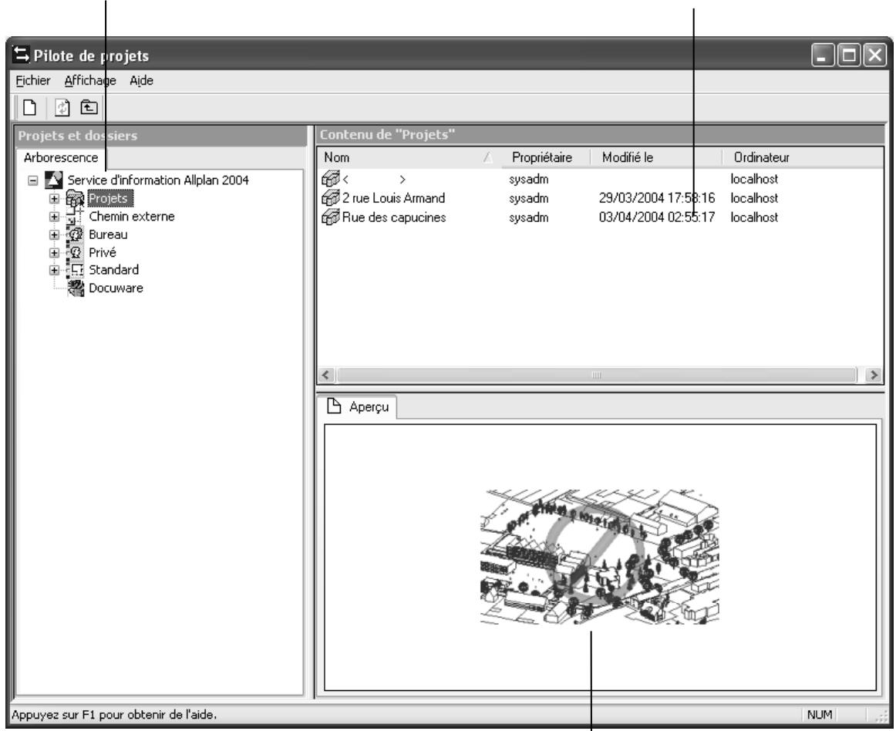
Task: Click the Pilote de projets title bar icon
Action: pyautogui.click(x=21, y=55)
